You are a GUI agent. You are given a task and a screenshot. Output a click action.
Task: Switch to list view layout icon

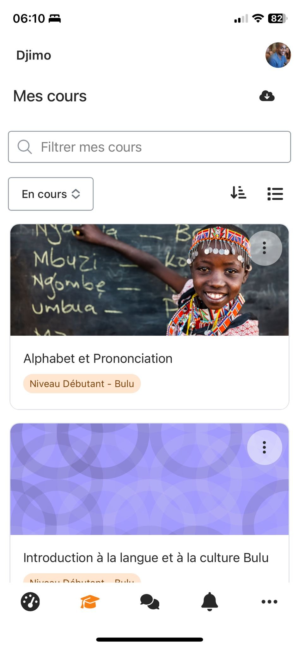click(275, 194)
